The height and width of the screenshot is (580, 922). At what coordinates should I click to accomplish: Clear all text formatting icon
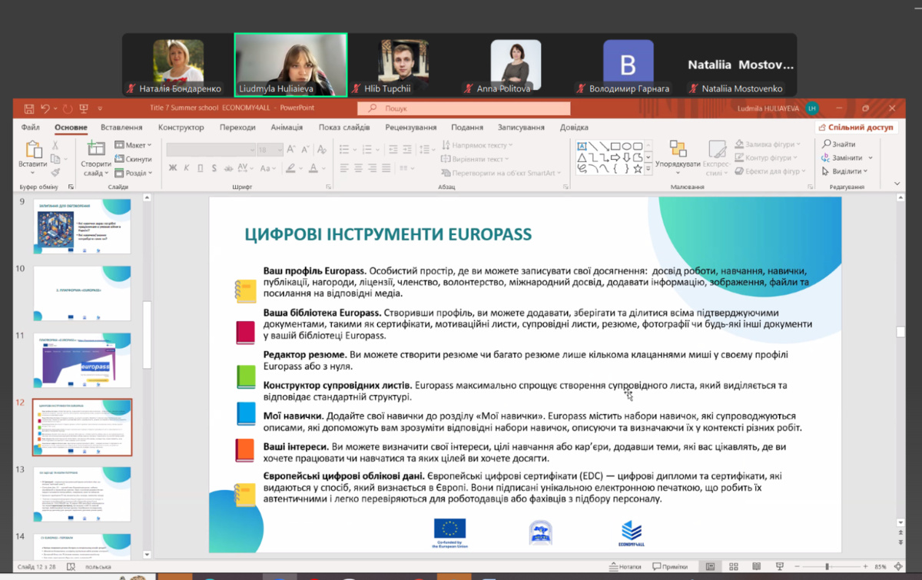click(x=320, y=150)
